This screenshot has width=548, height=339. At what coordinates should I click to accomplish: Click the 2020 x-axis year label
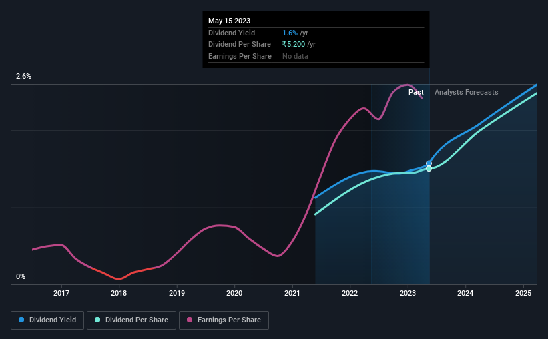click(x=234, y=293)
